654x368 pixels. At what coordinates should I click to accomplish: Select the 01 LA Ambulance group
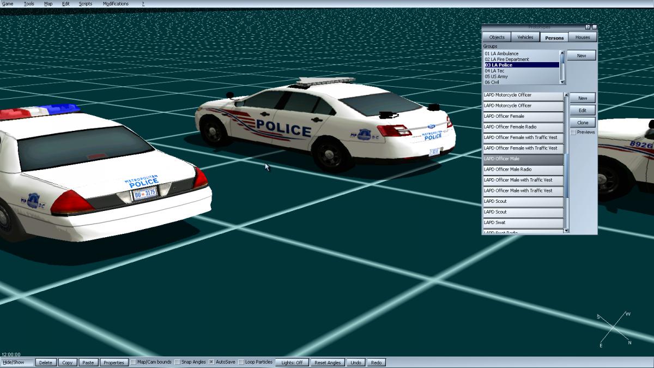[522, 53]
